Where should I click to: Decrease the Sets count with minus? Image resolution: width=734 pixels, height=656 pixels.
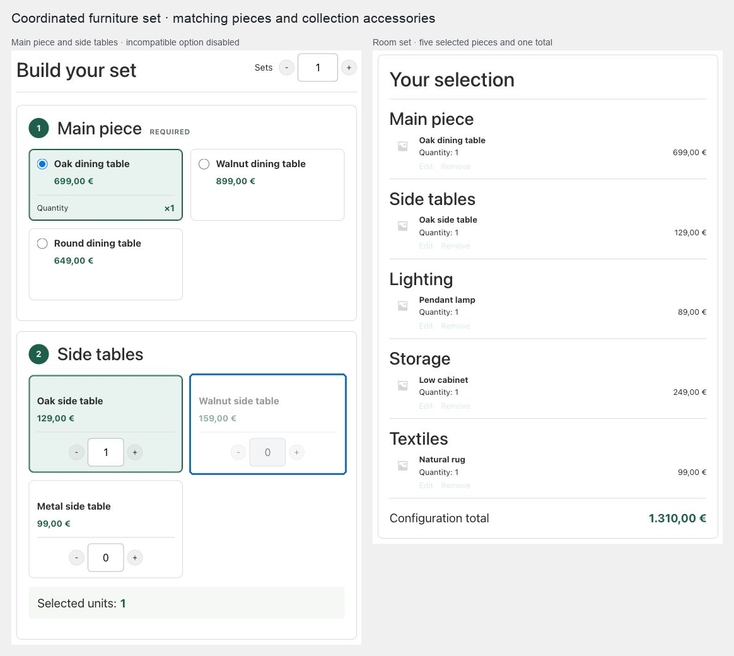coord(286,67)
